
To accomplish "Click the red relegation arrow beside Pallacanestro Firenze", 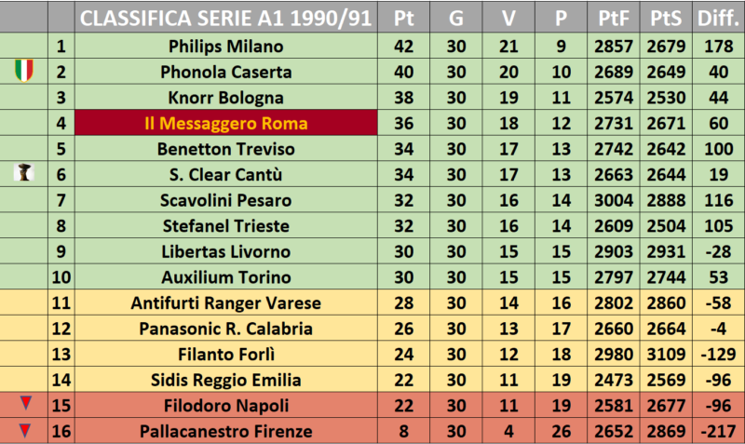I will coord(25,430).
